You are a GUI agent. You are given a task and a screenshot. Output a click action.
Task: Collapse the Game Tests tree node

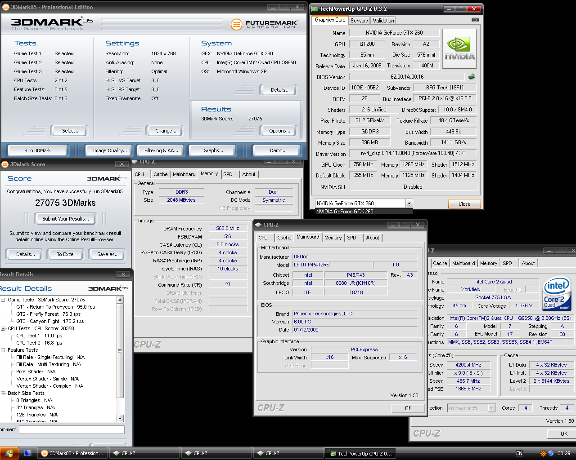pyautogui.click(x=3, y=300)
